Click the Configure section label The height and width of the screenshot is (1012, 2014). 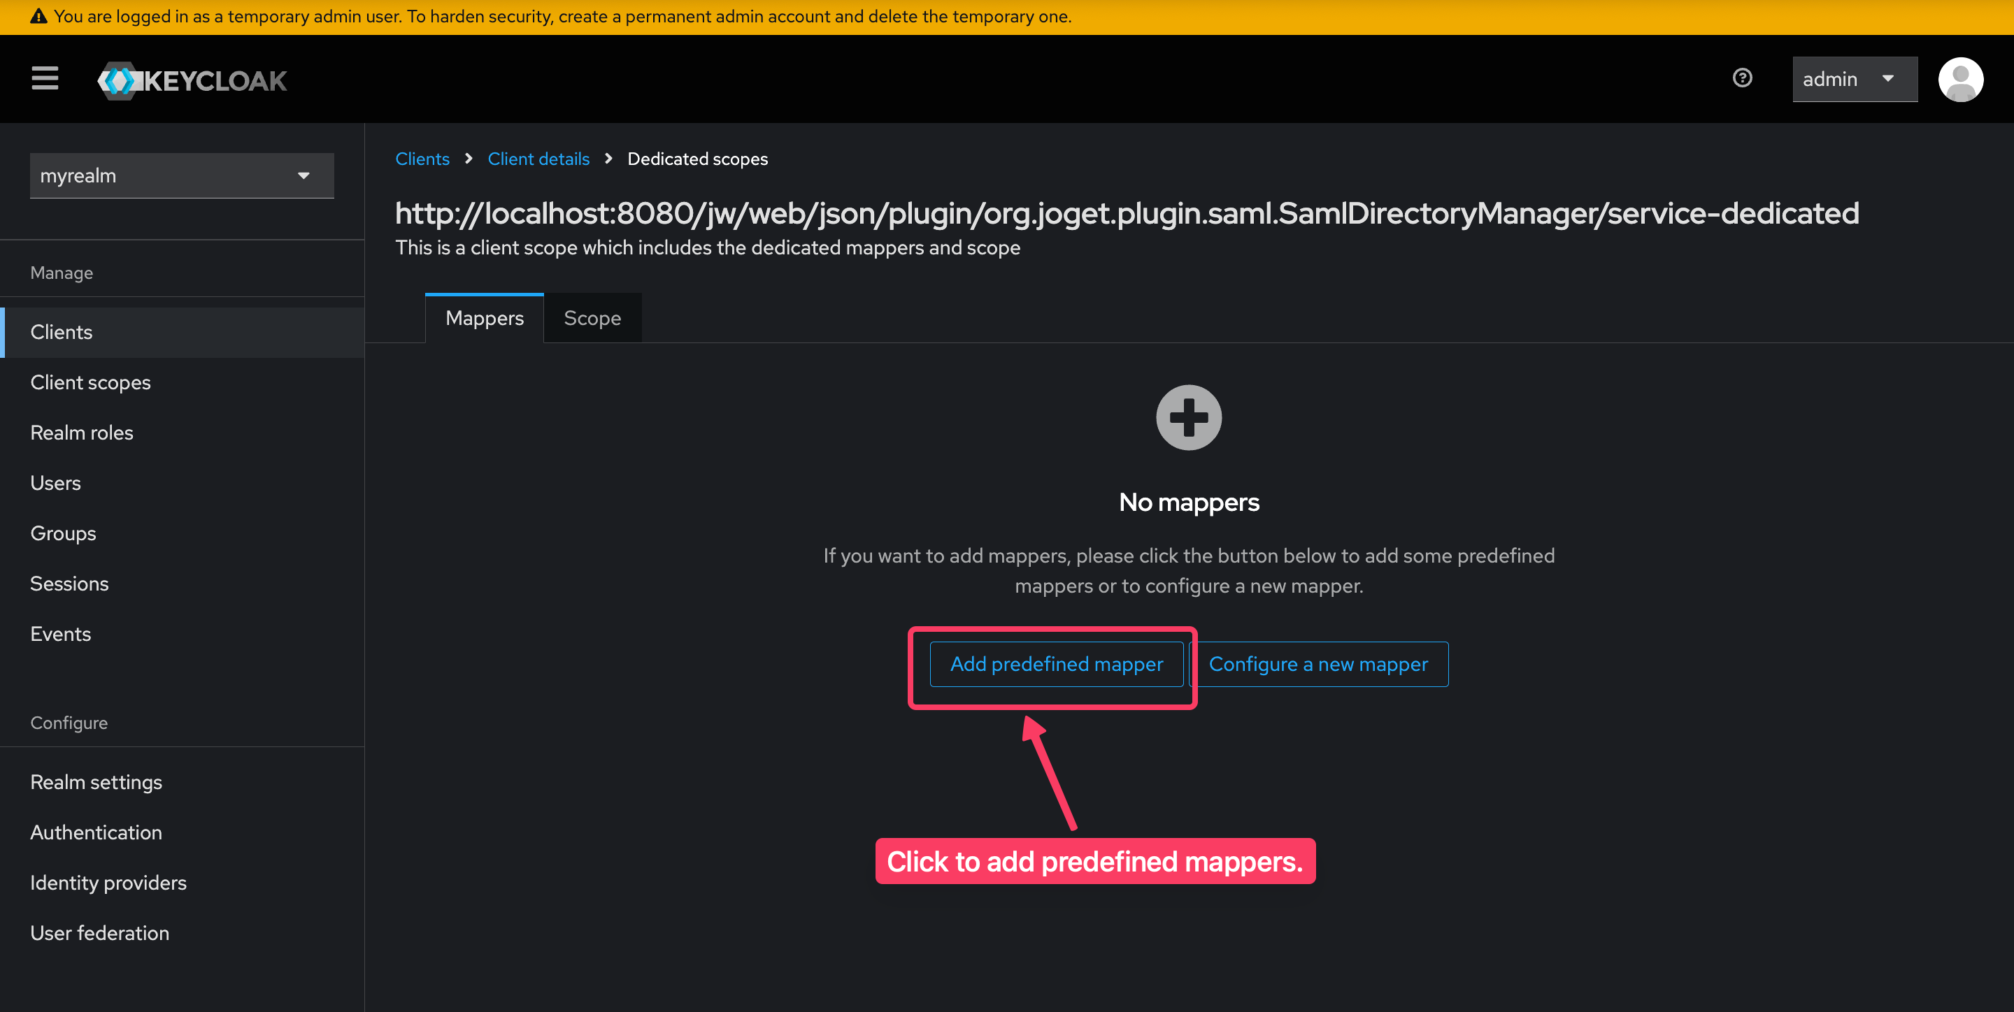(69, 723)
